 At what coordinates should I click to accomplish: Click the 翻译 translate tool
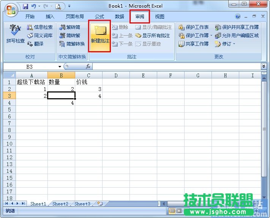click(35, 44)
